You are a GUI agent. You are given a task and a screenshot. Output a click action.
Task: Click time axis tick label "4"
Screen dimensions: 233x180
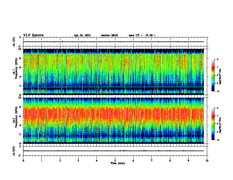click(x=96, y=161)
